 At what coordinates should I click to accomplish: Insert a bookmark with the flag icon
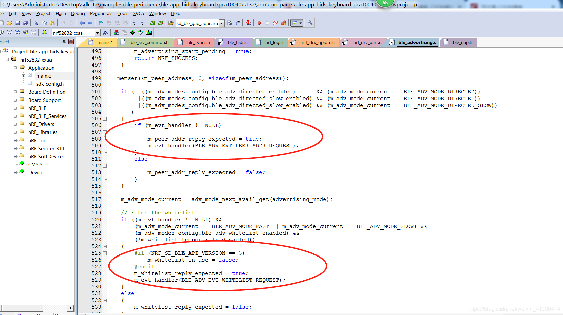tap(101, 23)
